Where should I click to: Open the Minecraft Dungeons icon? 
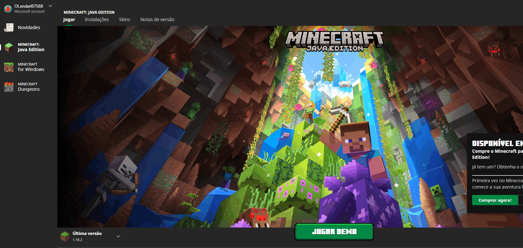click(x=9, y=87)
